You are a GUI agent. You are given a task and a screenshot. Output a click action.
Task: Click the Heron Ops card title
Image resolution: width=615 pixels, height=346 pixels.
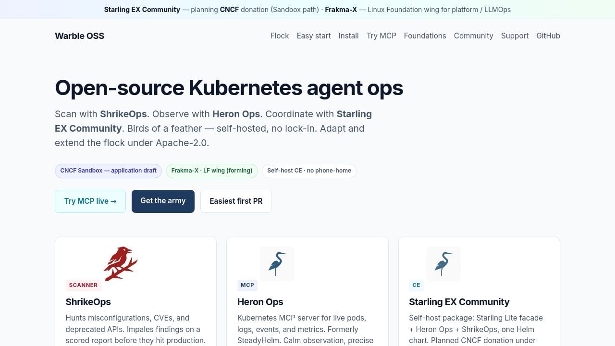(260, 302)
